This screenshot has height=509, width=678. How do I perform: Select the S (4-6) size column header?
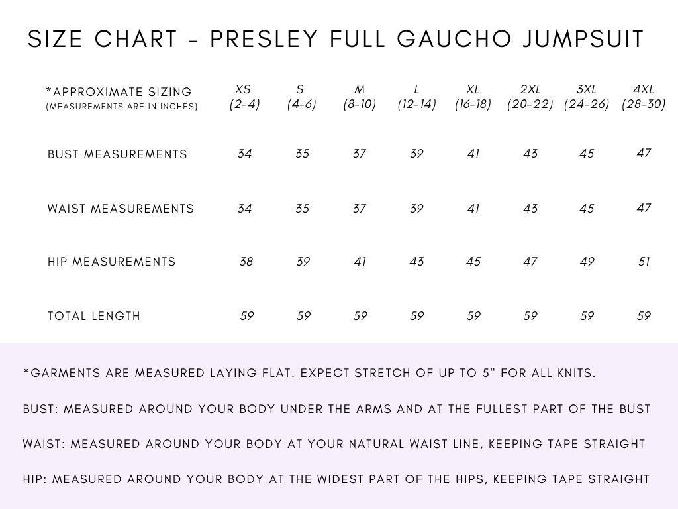pos(301,97)
